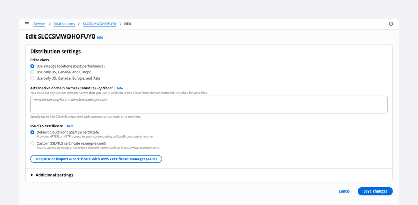Image resolution: width=418 pixels, height=205 pixels.
Task: Choose US, Canada, Europe, and Asia price class
Action: pyautogui.click(x=32, y=79)
